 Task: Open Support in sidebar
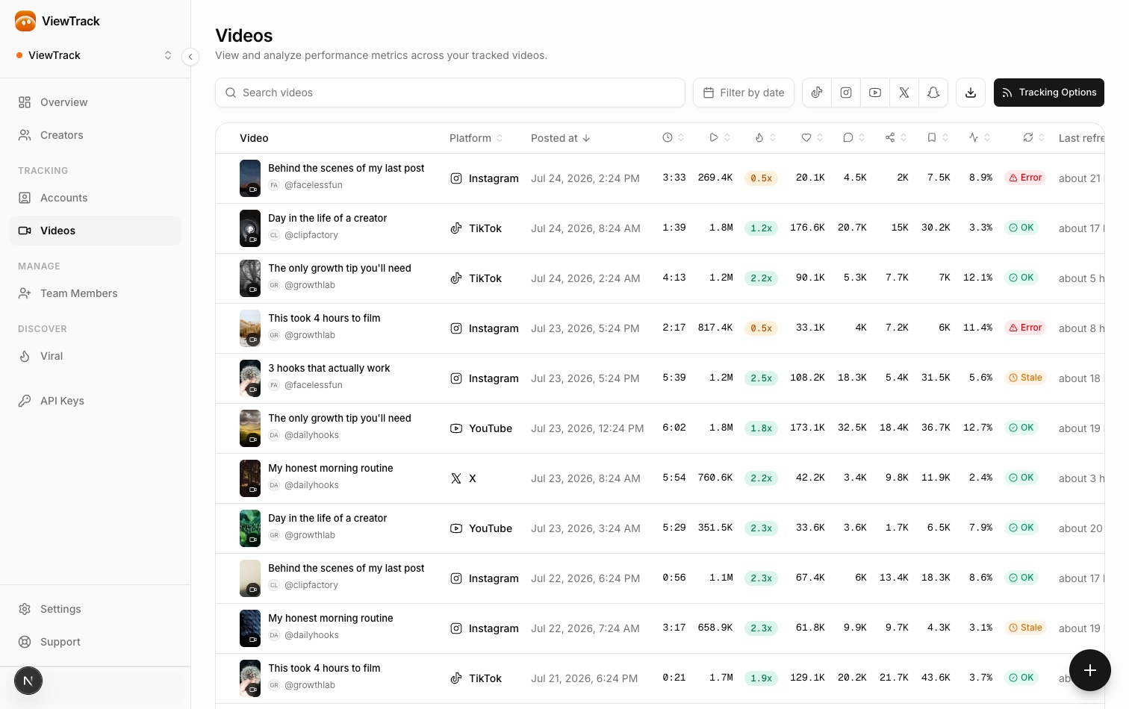[95, 642]
